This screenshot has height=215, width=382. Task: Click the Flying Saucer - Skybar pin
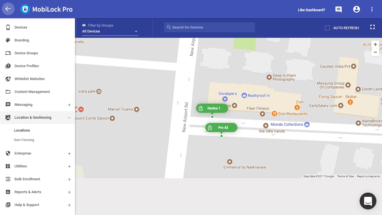[350, 102]
